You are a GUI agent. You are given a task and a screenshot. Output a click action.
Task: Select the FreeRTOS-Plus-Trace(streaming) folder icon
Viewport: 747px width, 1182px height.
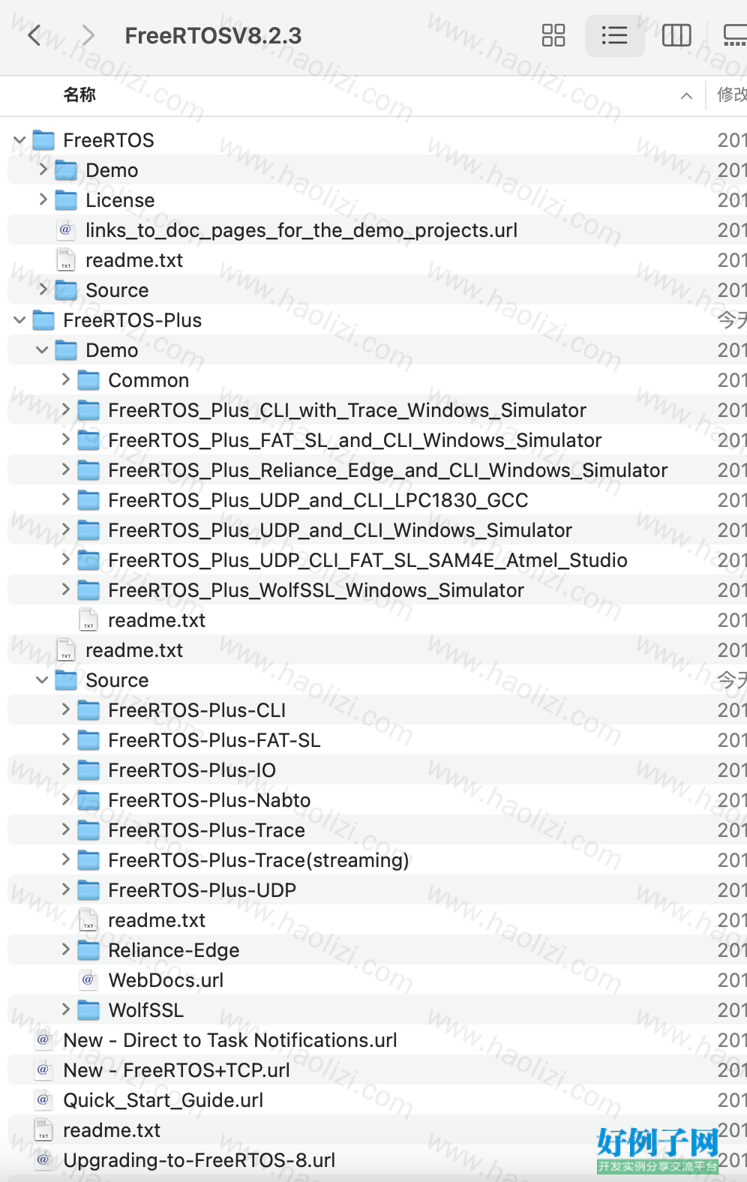point(88,860)
